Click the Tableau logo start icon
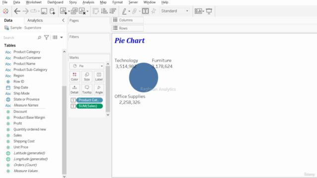The height and width of the screenshot is (178, 317). click(5, 11)
